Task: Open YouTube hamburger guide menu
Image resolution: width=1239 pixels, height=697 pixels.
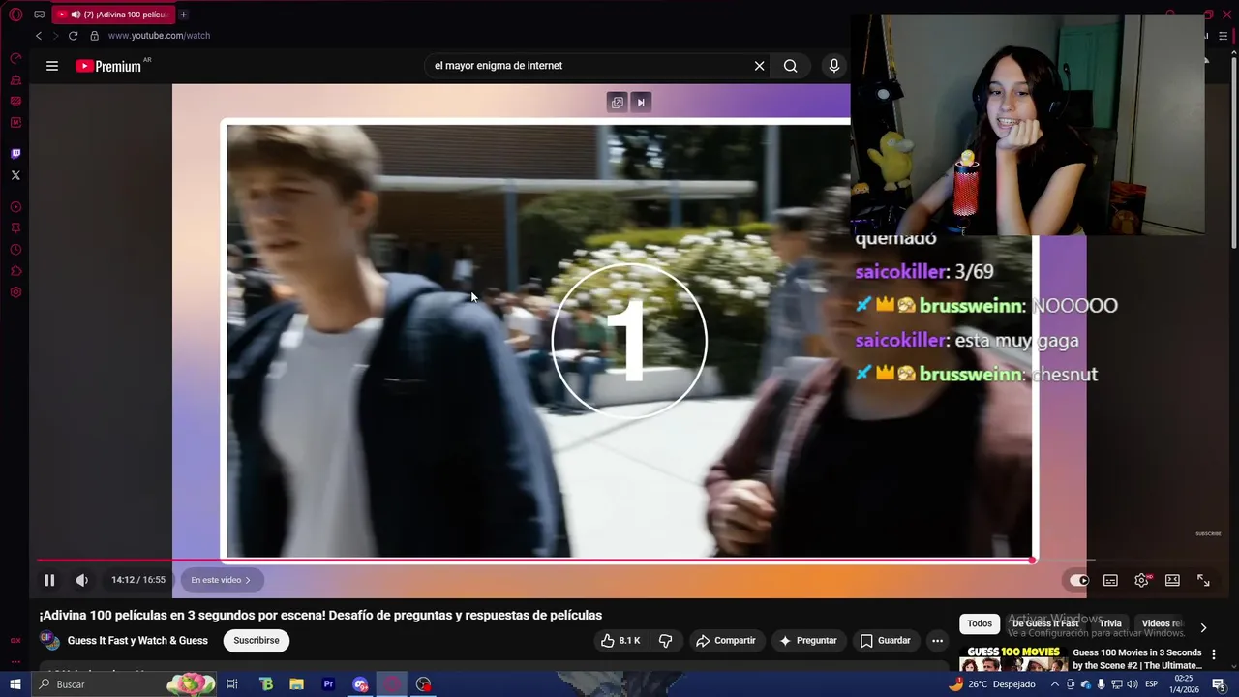Action: click(x=52, y=66)
